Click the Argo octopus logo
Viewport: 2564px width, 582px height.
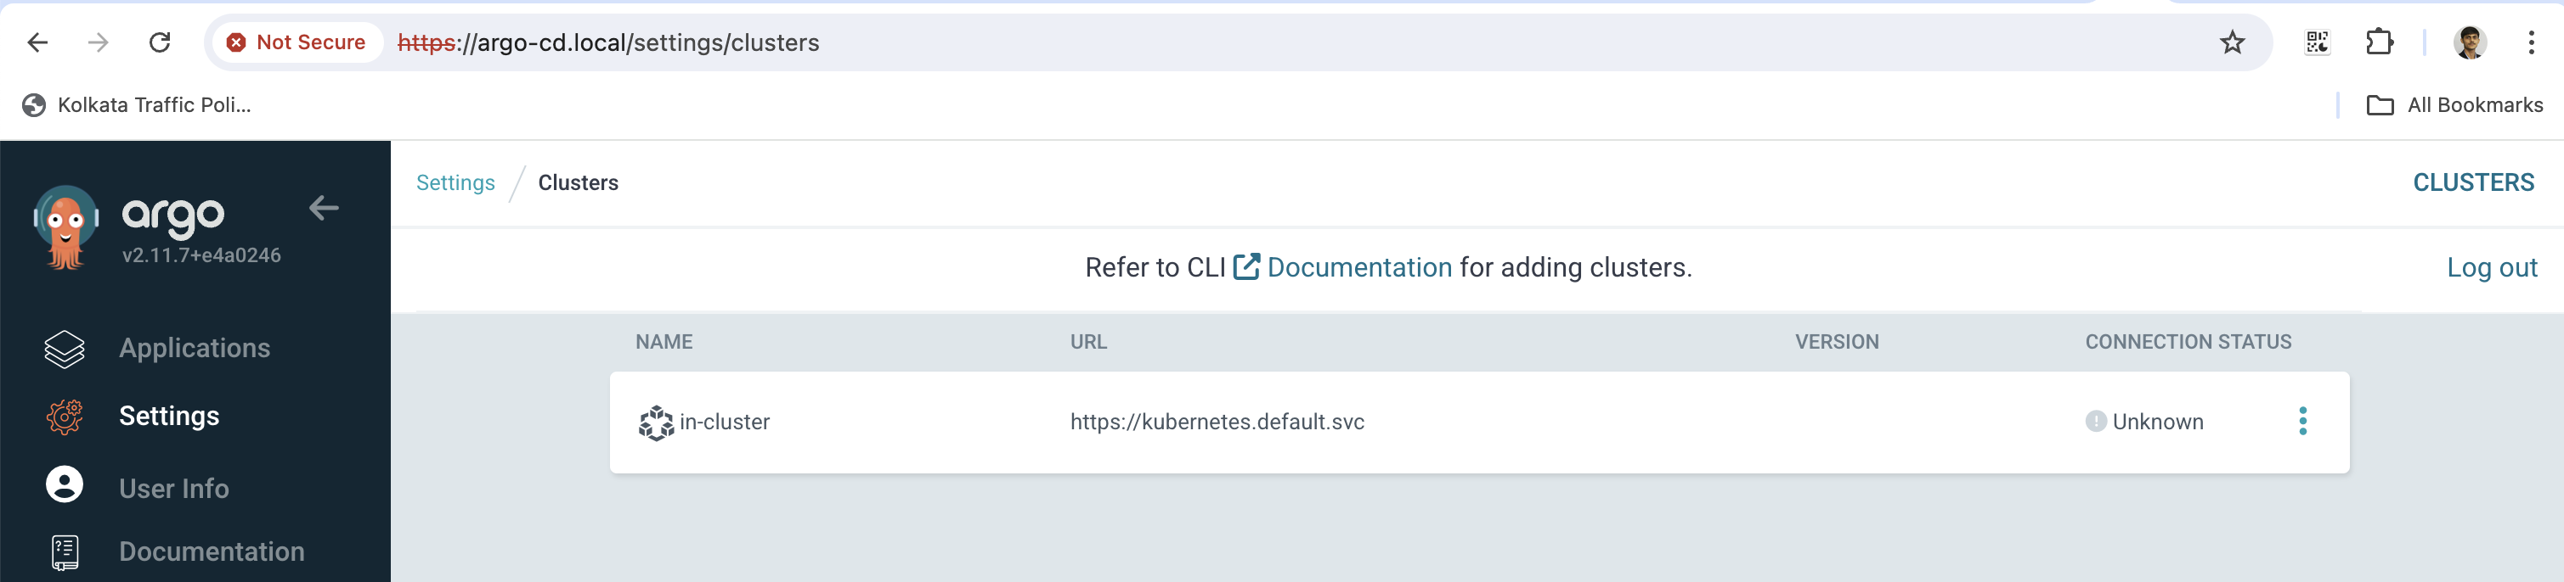tap(65, 227)
